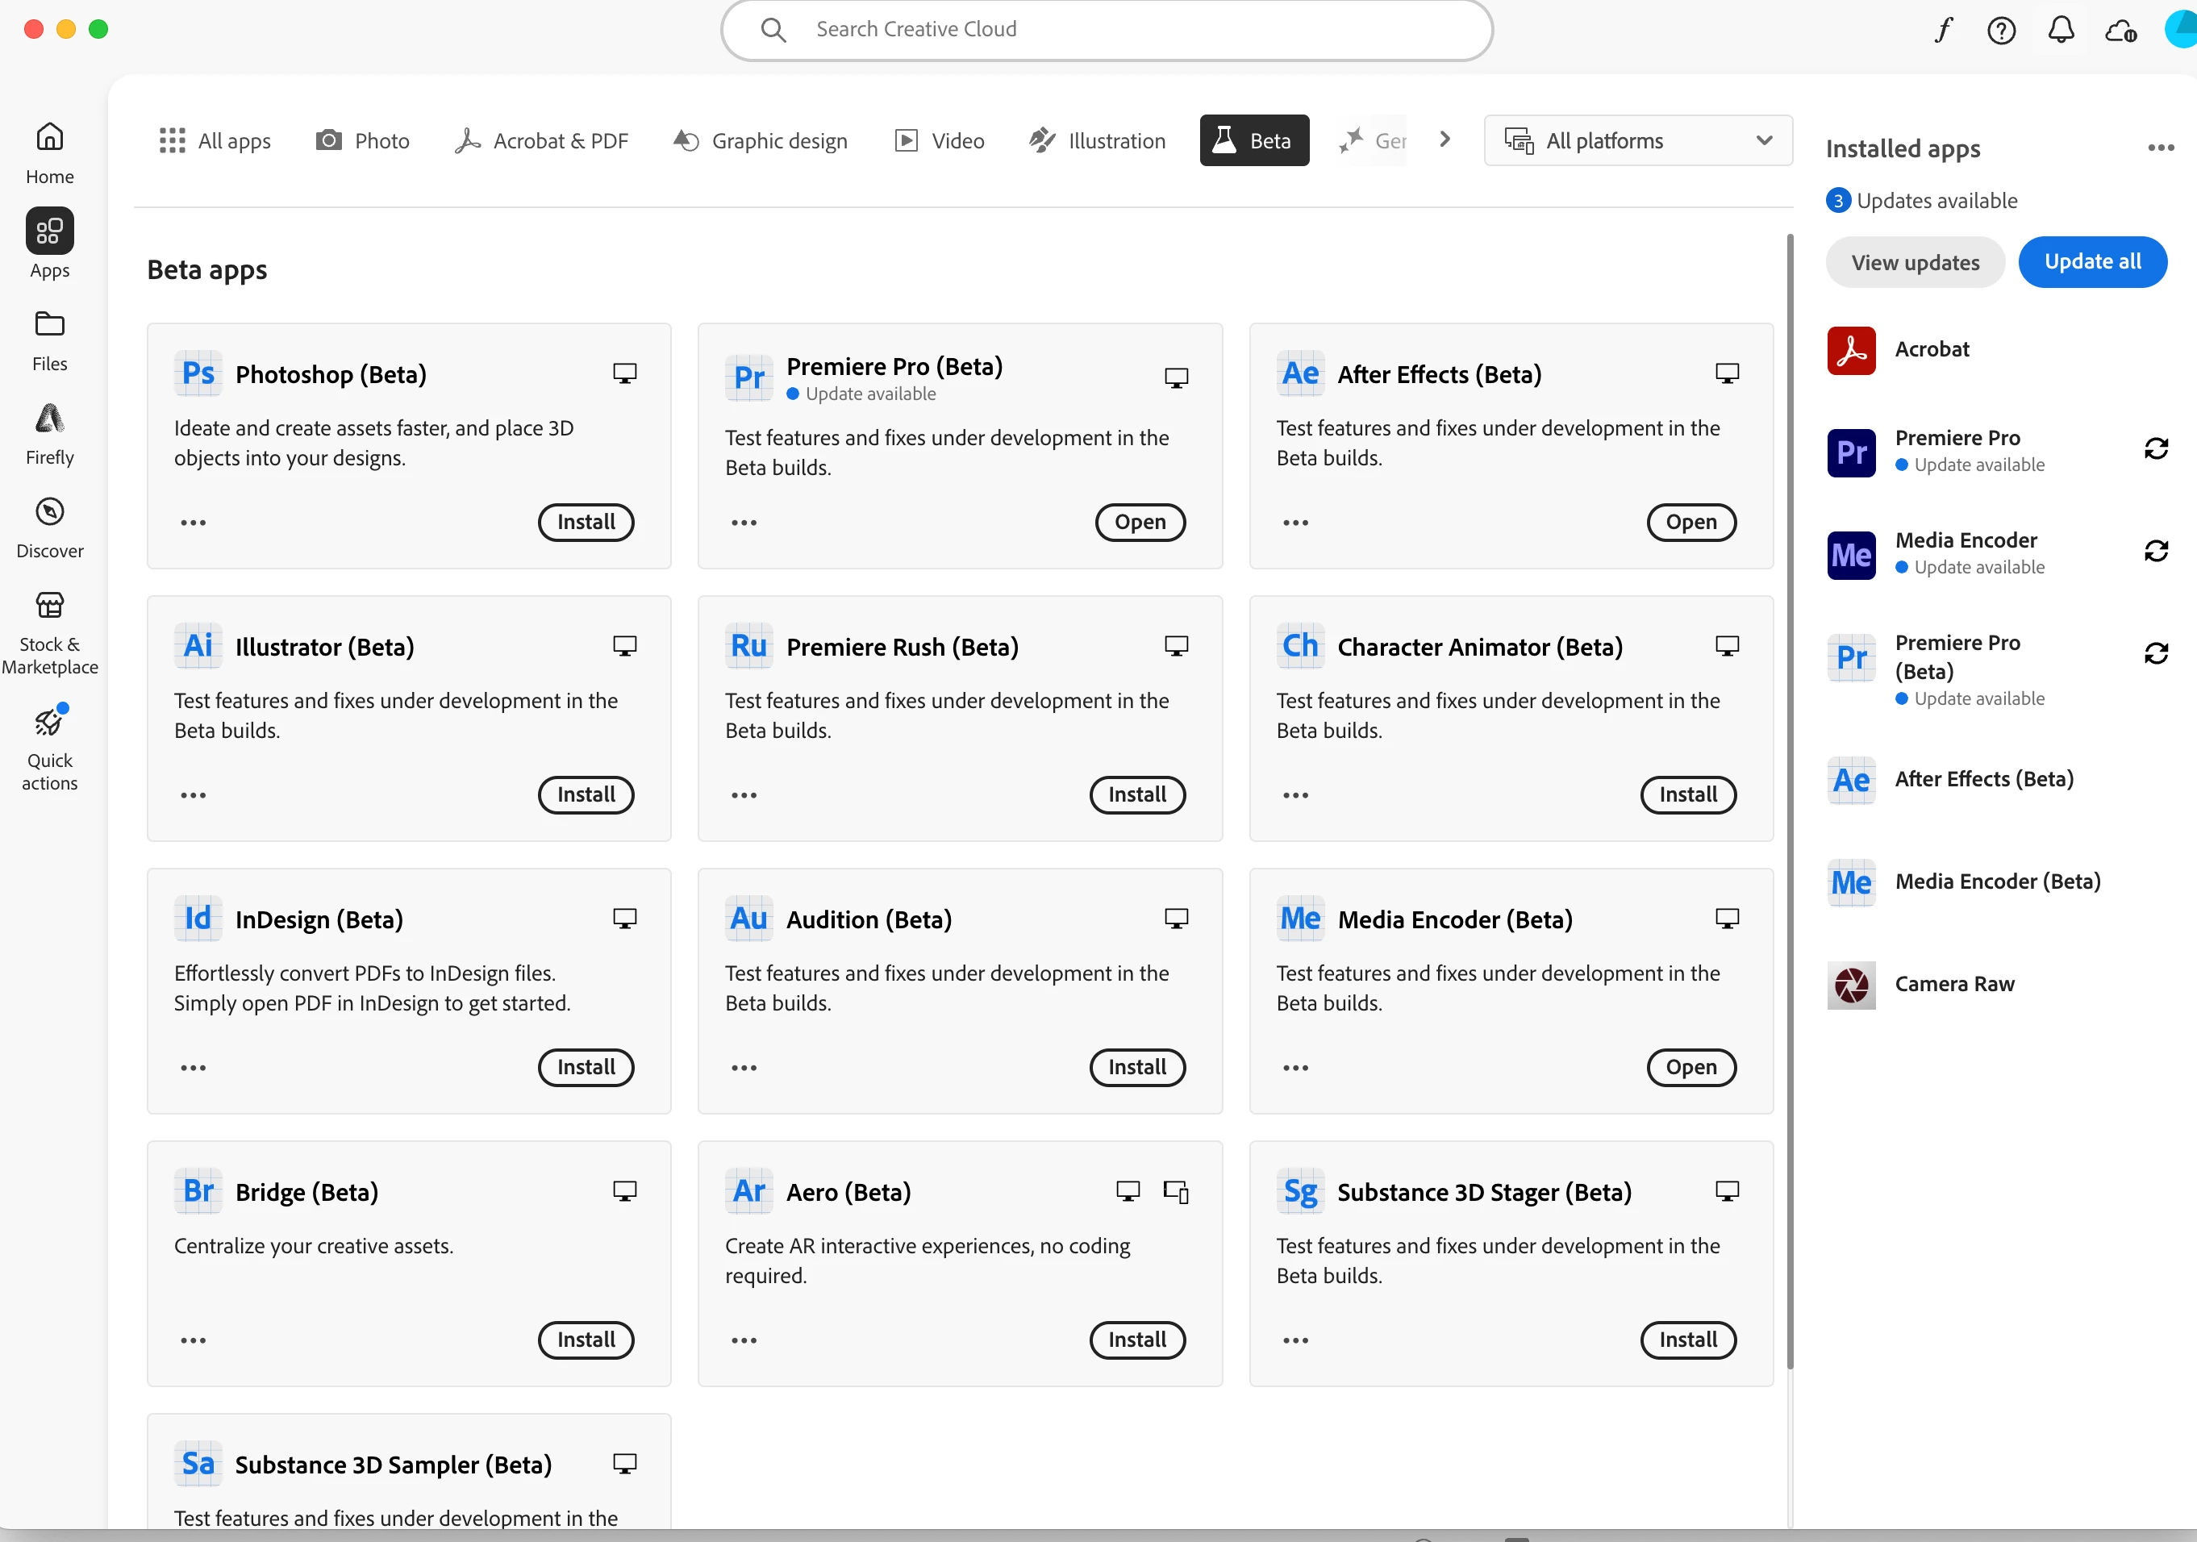
Task: Open Installed apps more options menu
Action: (x=2161, y=148)
